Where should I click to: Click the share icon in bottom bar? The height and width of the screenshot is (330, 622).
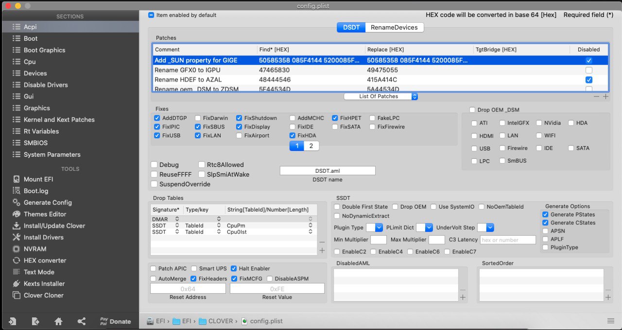[82, 321]
